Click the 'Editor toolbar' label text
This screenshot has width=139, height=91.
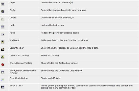[x=17, y=48]
